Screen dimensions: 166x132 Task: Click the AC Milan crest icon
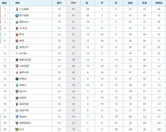pyautogui.click(x=17, y=28)
